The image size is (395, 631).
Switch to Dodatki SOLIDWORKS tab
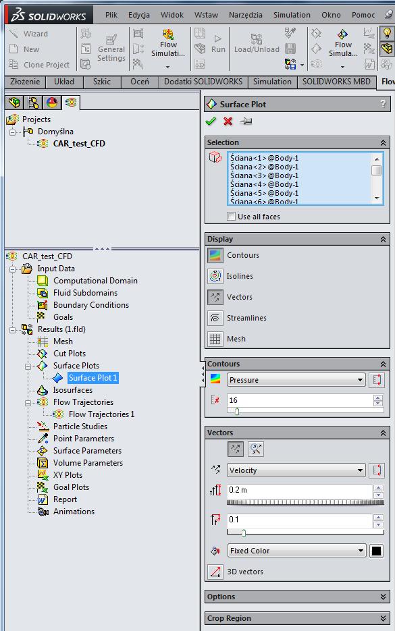click(203, 82)
